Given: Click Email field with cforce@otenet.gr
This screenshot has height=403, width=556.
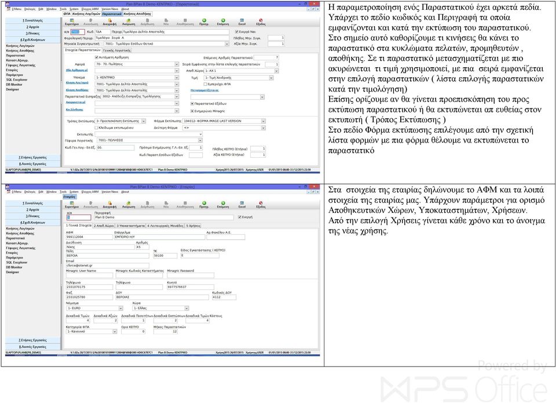Looking at the screenshot, I should tap(108, 266).
